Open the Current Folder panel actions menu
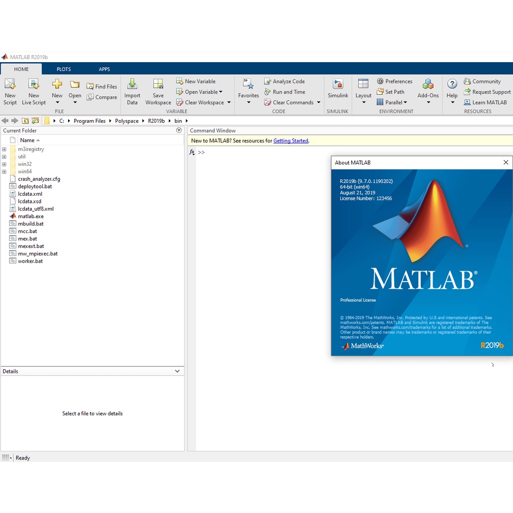 pyautogui.click(x=179, y=130)
